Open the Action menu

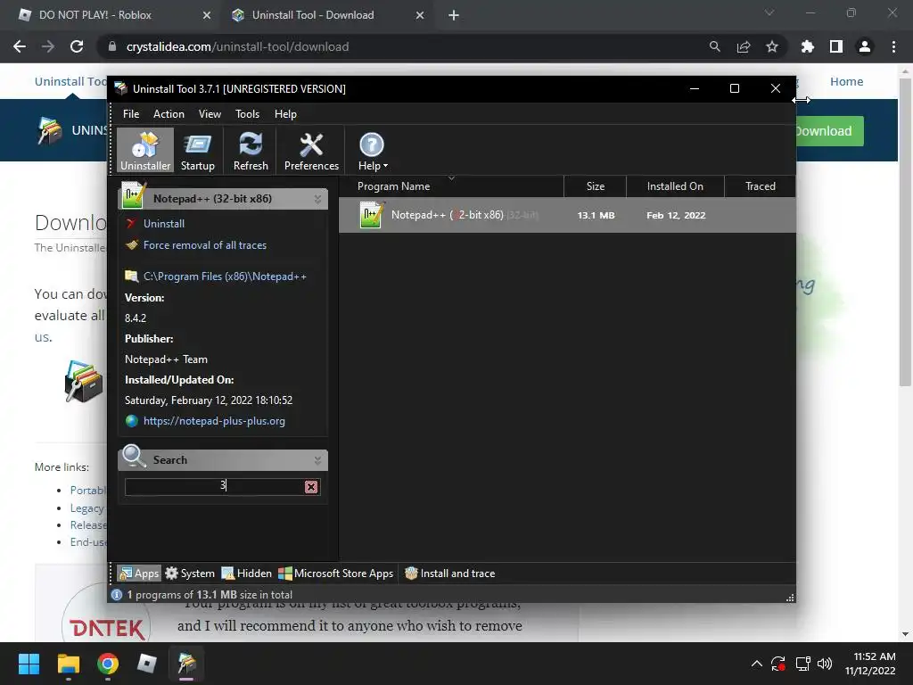click(x=169, y=114)
